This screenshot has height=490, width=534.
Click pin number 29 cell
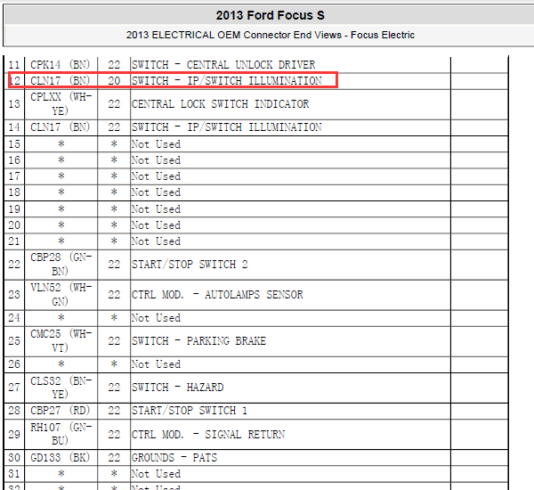click(x=14, y=434)
